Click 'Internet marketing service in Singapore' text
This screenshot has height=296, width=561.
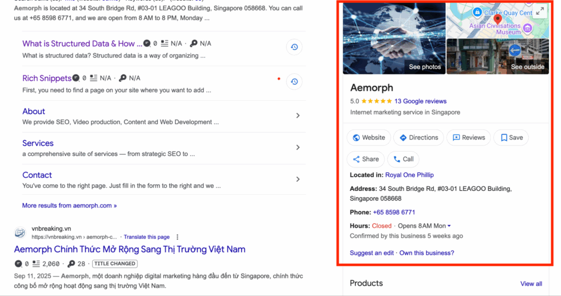point(405,112)
